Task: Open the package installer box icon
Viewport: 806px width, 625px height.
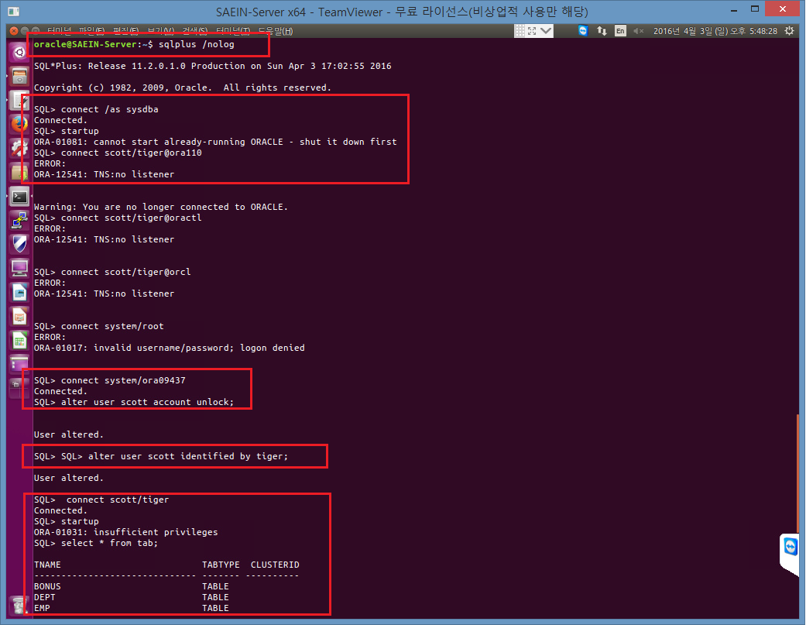Action: click(19, 173)
